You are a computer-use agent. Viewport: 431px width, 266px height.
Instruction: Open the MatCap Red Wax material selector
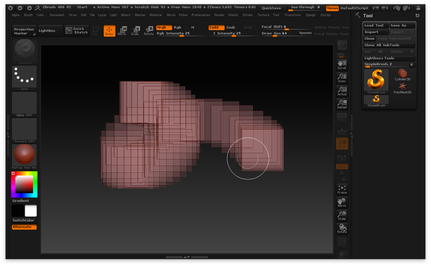click(25, 157)
